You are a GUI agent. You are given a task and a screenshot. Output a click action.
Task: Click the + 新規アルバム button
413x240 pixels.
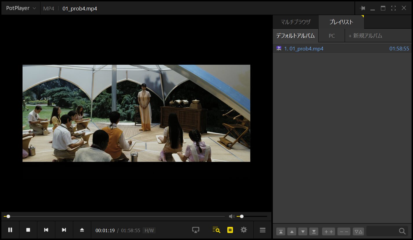tap(365, 36)
